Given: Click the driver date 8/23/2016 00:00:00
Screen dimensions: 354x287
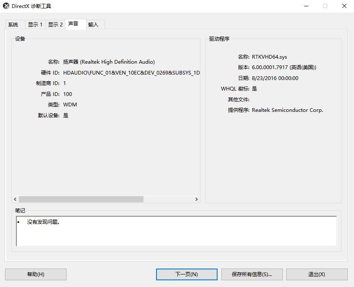Looking at the screenshot, I should click(x=275, y=78).
